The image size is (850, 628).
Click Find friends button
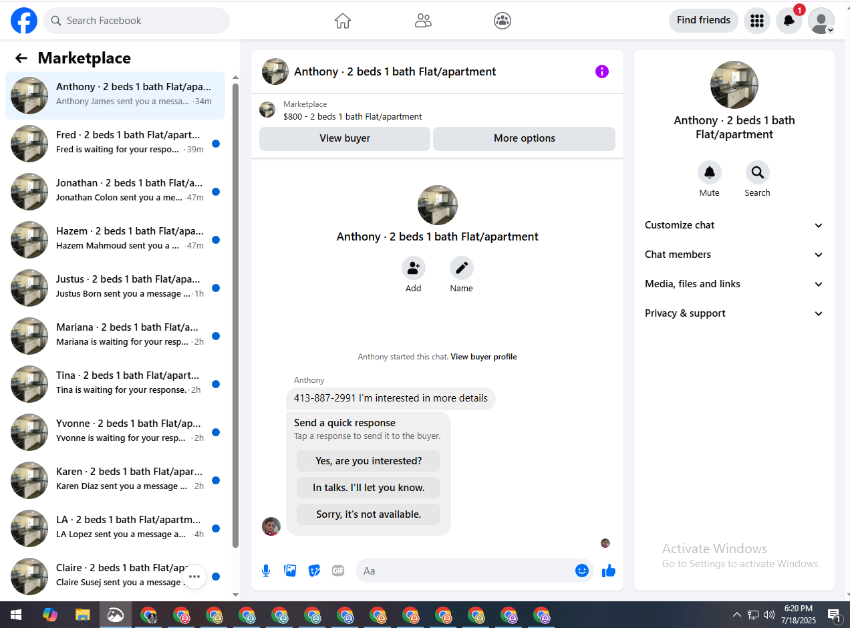coord(704,21)
